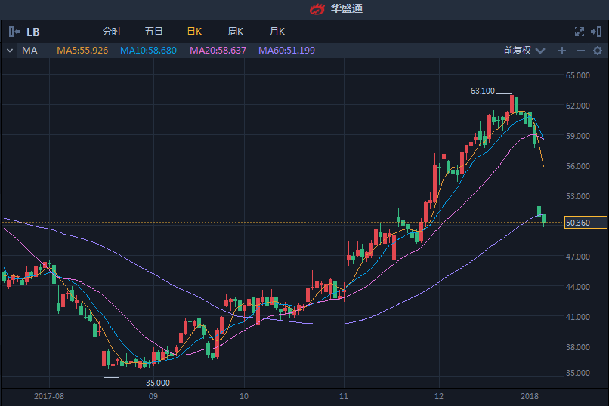This screenshot has height=406, width=609.
Task: Click the MA5 value label
Action: pos(82,51)
